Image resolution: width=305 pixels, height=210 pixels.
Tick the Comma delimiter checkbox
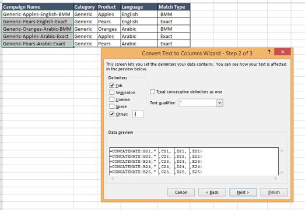pyautogui.click(x=111, y=99)
